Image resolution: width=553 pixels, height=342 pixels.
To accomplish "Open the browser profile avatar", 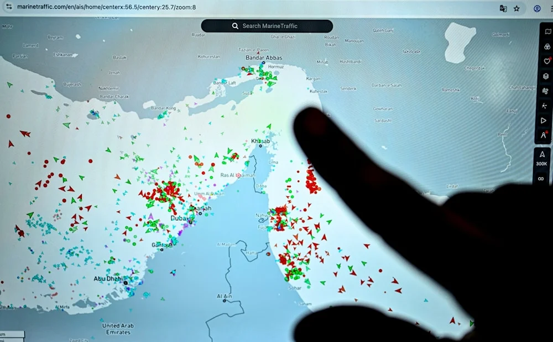I will coord(537,8).
